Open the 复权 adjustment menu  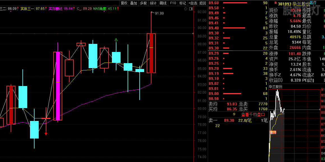pos(124,3)
